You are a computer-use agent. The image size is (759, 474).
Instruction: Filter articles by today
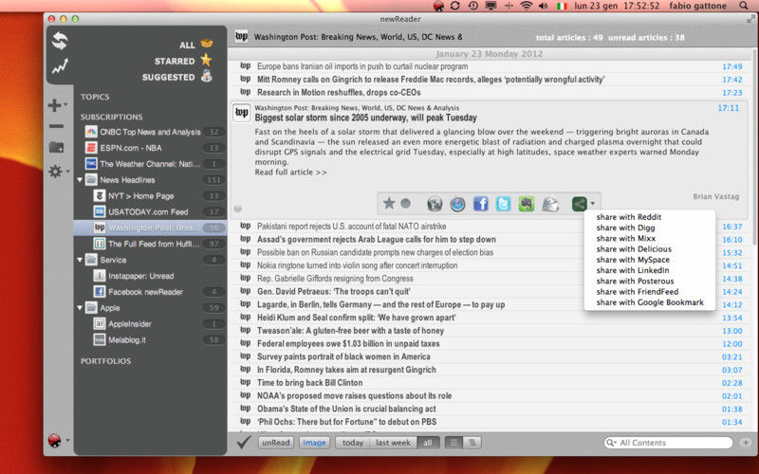[x=353, y=443]
